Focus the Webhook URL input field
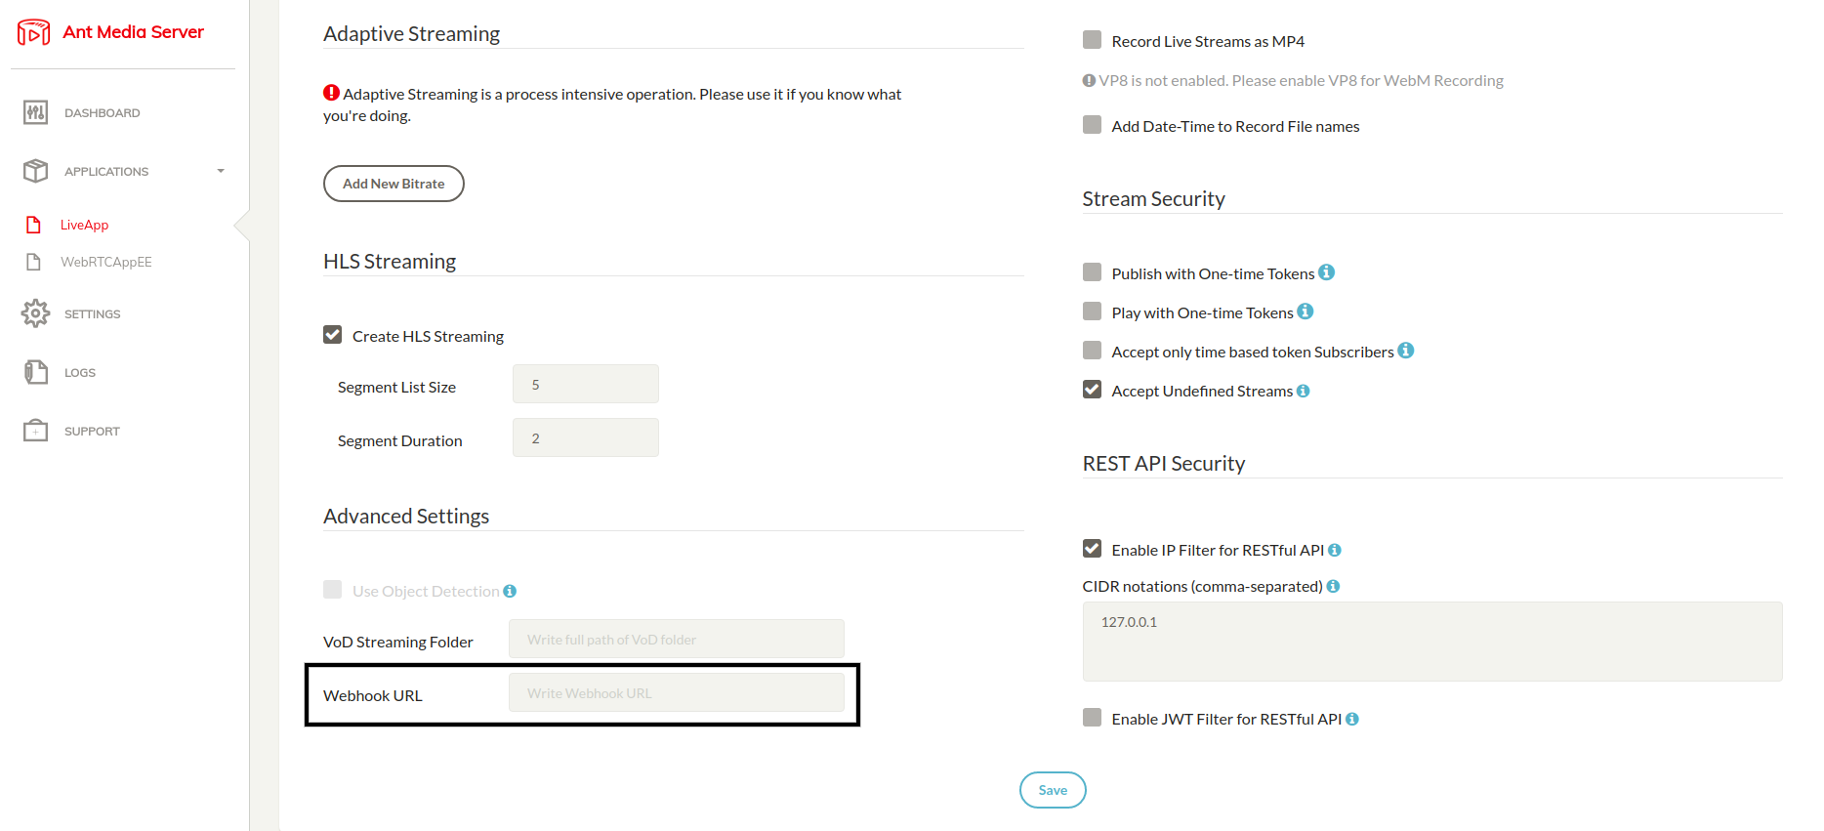 coord(677,692)
